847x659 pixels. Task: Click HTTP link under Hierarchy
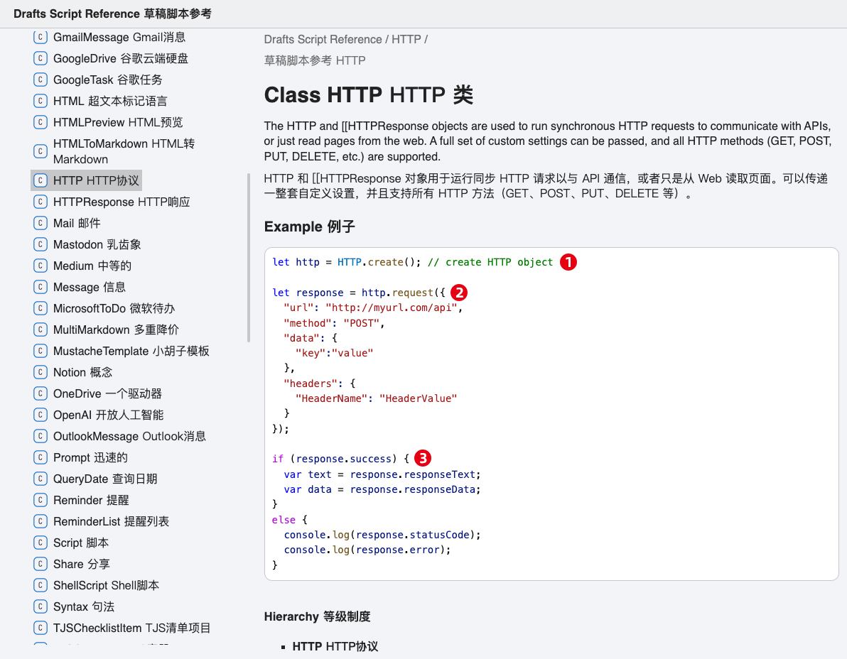pos(335,647)
